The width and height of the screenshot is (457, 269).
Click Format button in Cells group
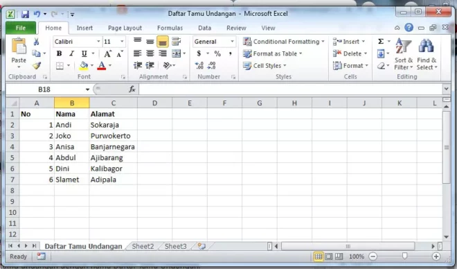[x=350, y=66]
